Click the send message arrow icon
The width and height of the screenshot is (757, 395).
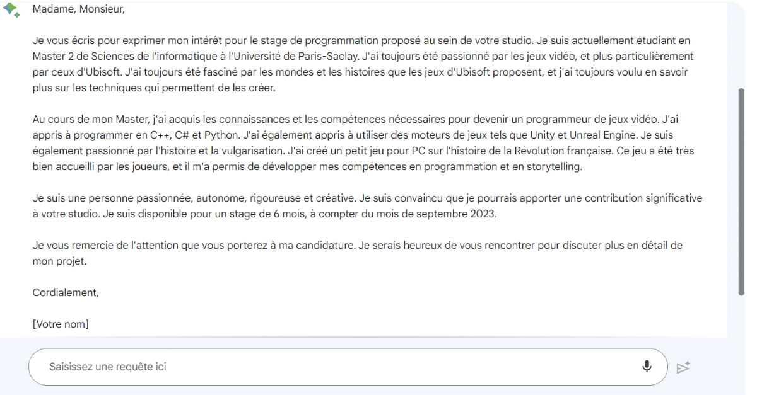tap(683, 367)
